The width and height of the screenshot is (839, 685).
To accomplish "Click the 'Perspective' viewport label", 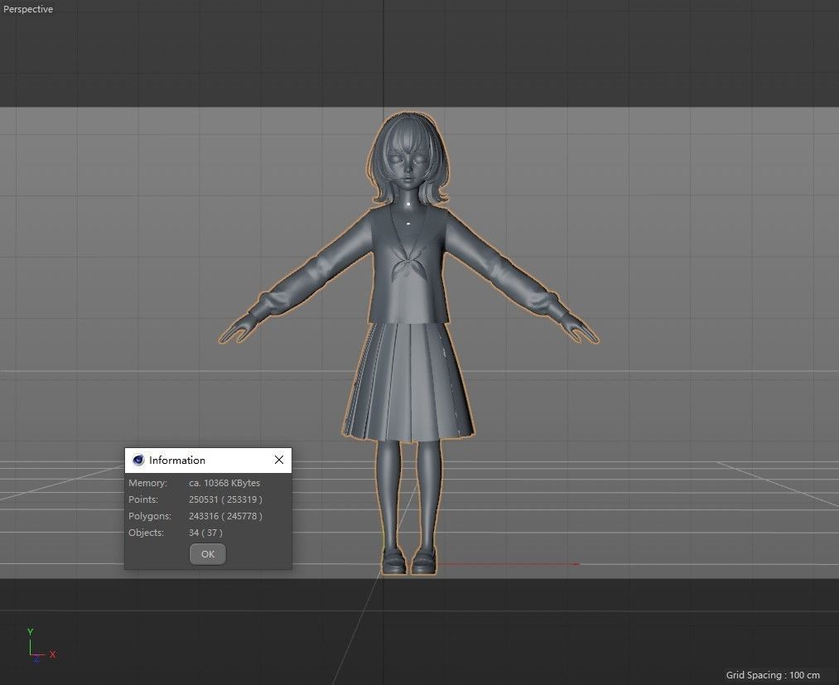I will (x=28, y=9).
